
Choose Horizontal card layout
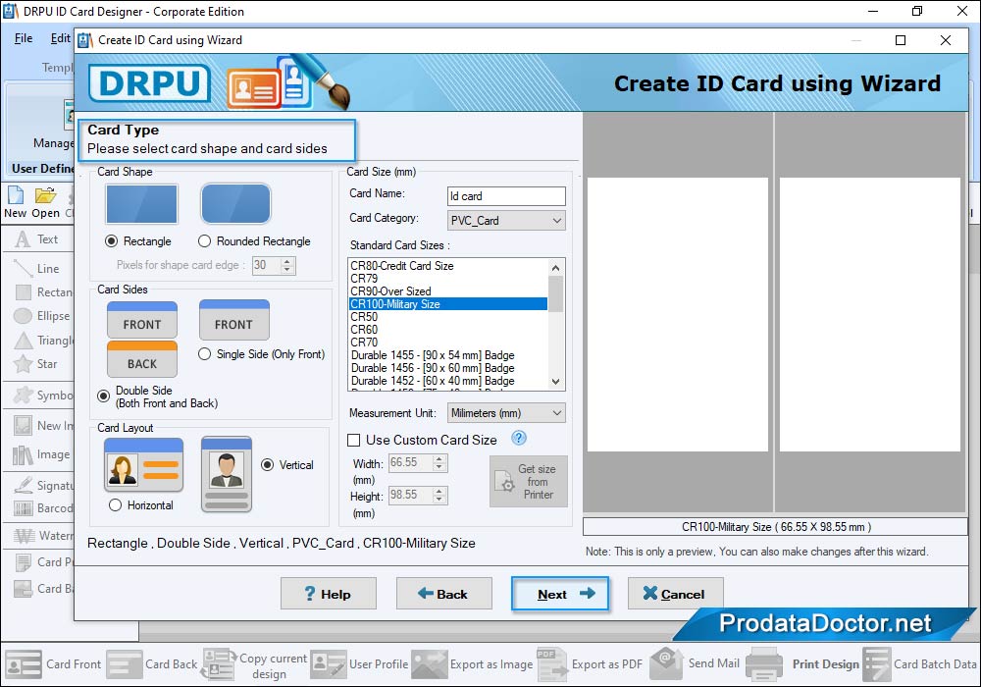(115, 504)
